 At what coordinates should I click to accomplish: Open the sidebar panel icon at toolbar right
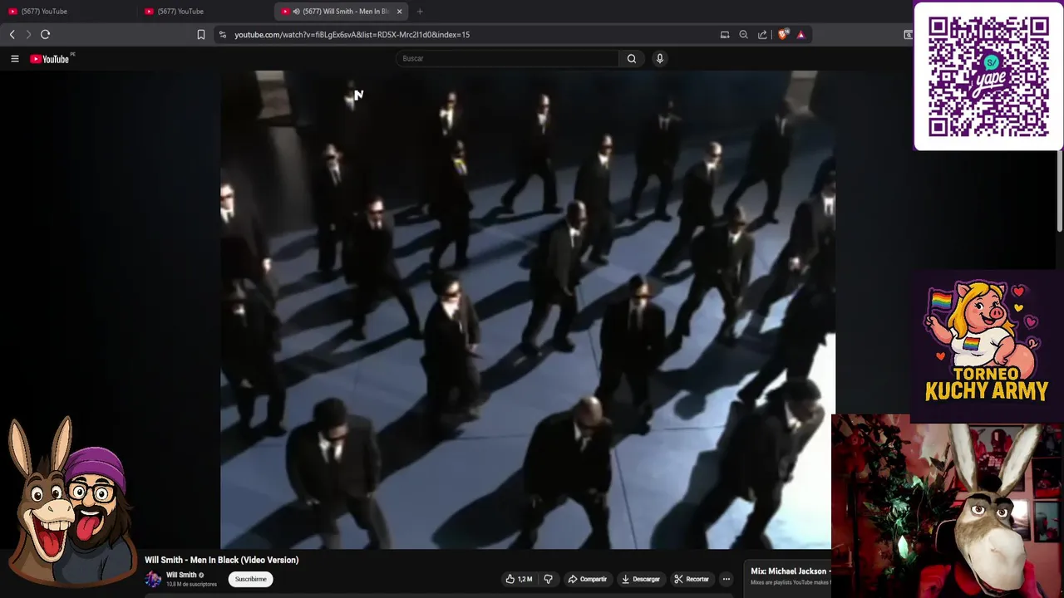[x=908, y=35]
